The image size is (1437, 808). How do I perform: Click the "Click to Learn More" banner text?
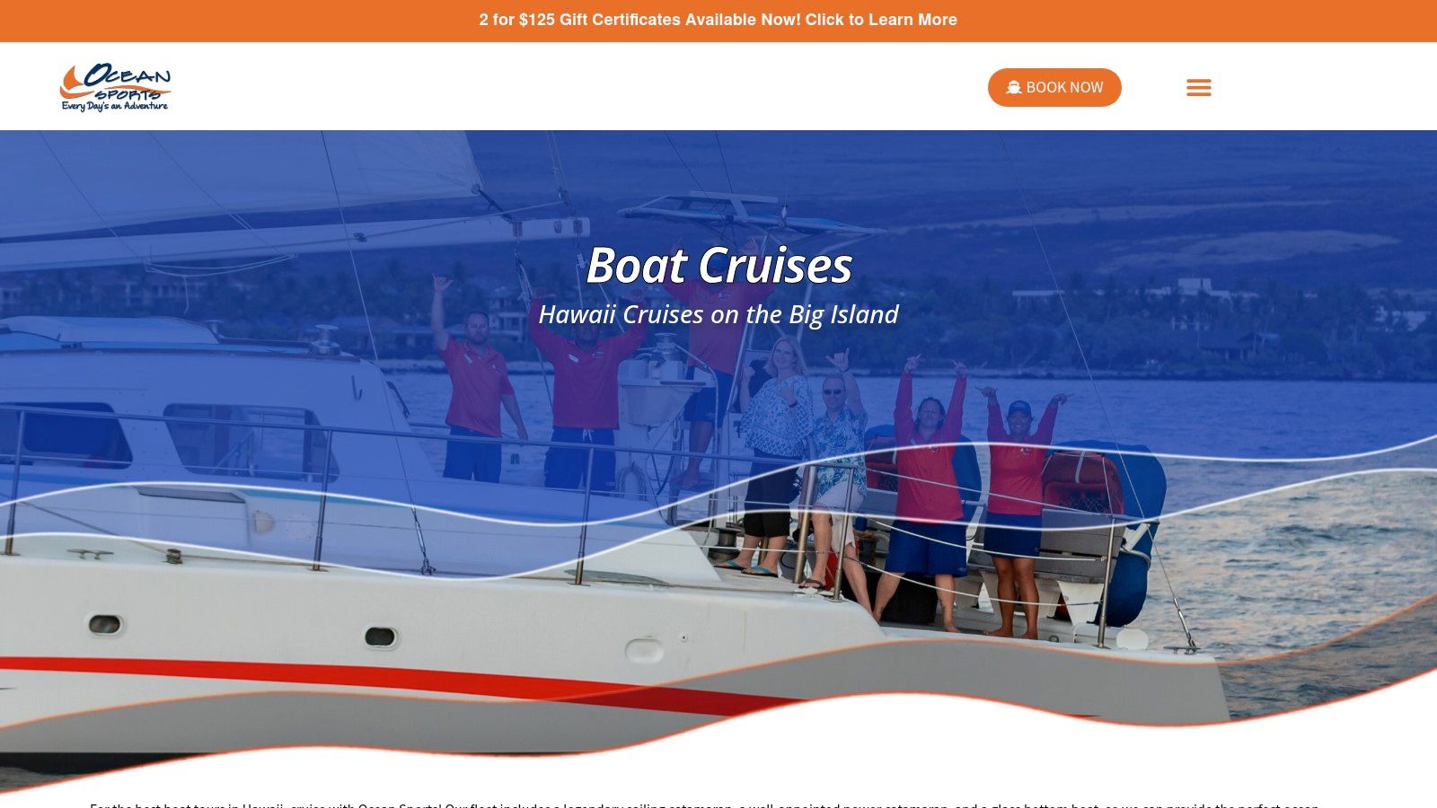tap(881, 20)
